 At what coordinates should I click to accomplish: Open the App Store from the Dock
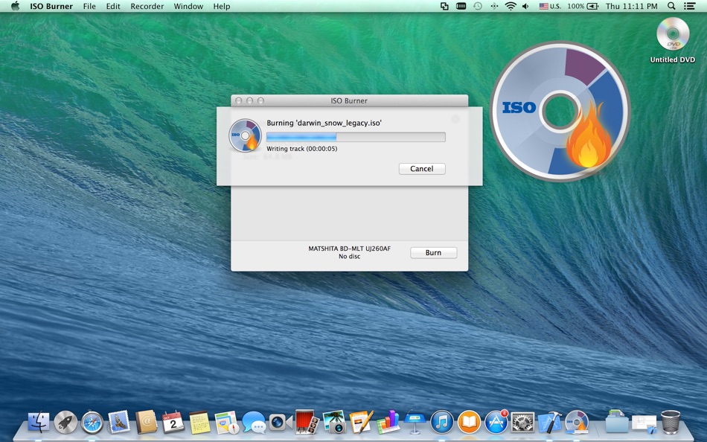click(496, 422)
